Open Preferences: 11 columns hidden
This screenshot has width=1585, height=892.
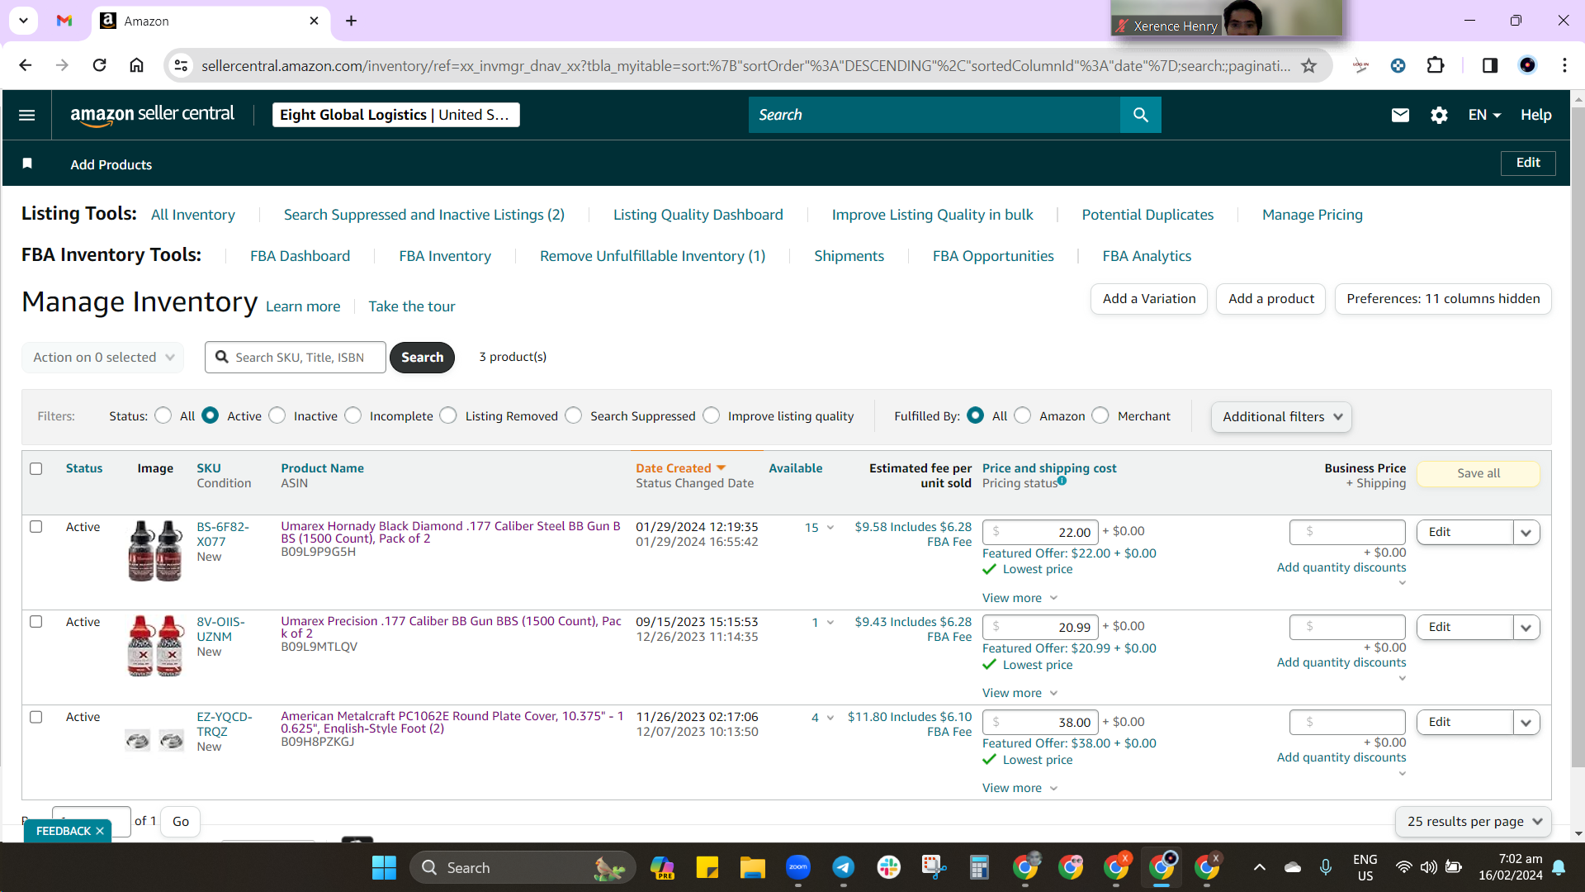[x=1443, y=299]
